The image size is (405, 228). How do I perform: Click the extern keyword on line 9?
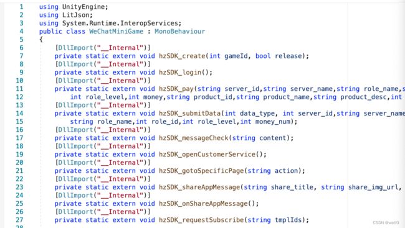point(124,73)
